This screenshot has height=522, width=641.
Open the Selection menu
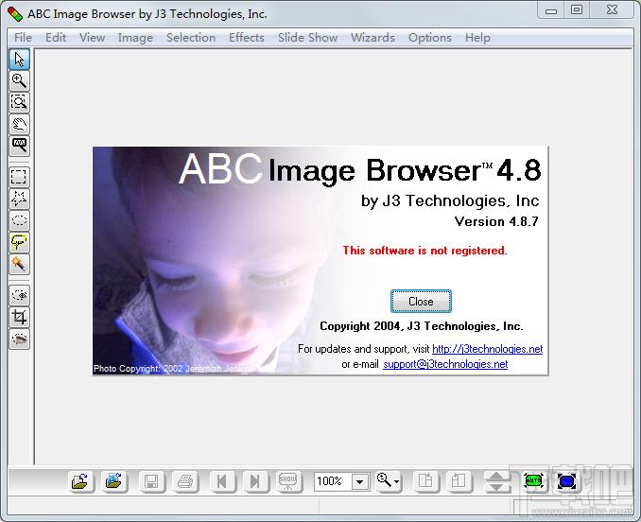(191, 38)
